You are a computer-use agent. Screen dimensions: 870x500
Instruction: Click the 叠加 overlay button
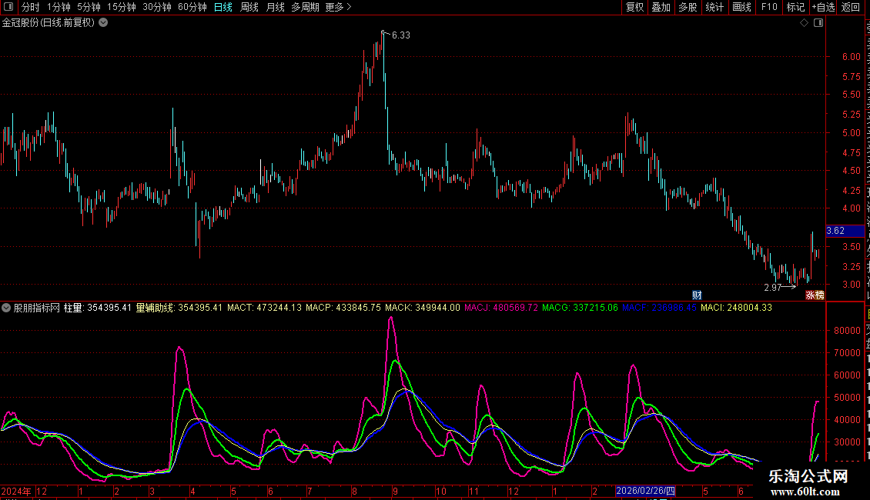point(661,7)
